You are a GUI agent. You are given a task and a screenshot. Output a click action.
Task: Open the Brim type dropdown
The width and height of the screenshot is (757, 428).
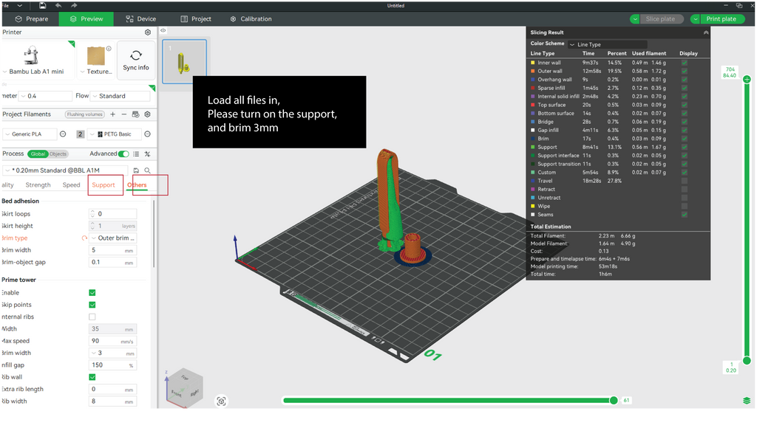tap(115, 238)
